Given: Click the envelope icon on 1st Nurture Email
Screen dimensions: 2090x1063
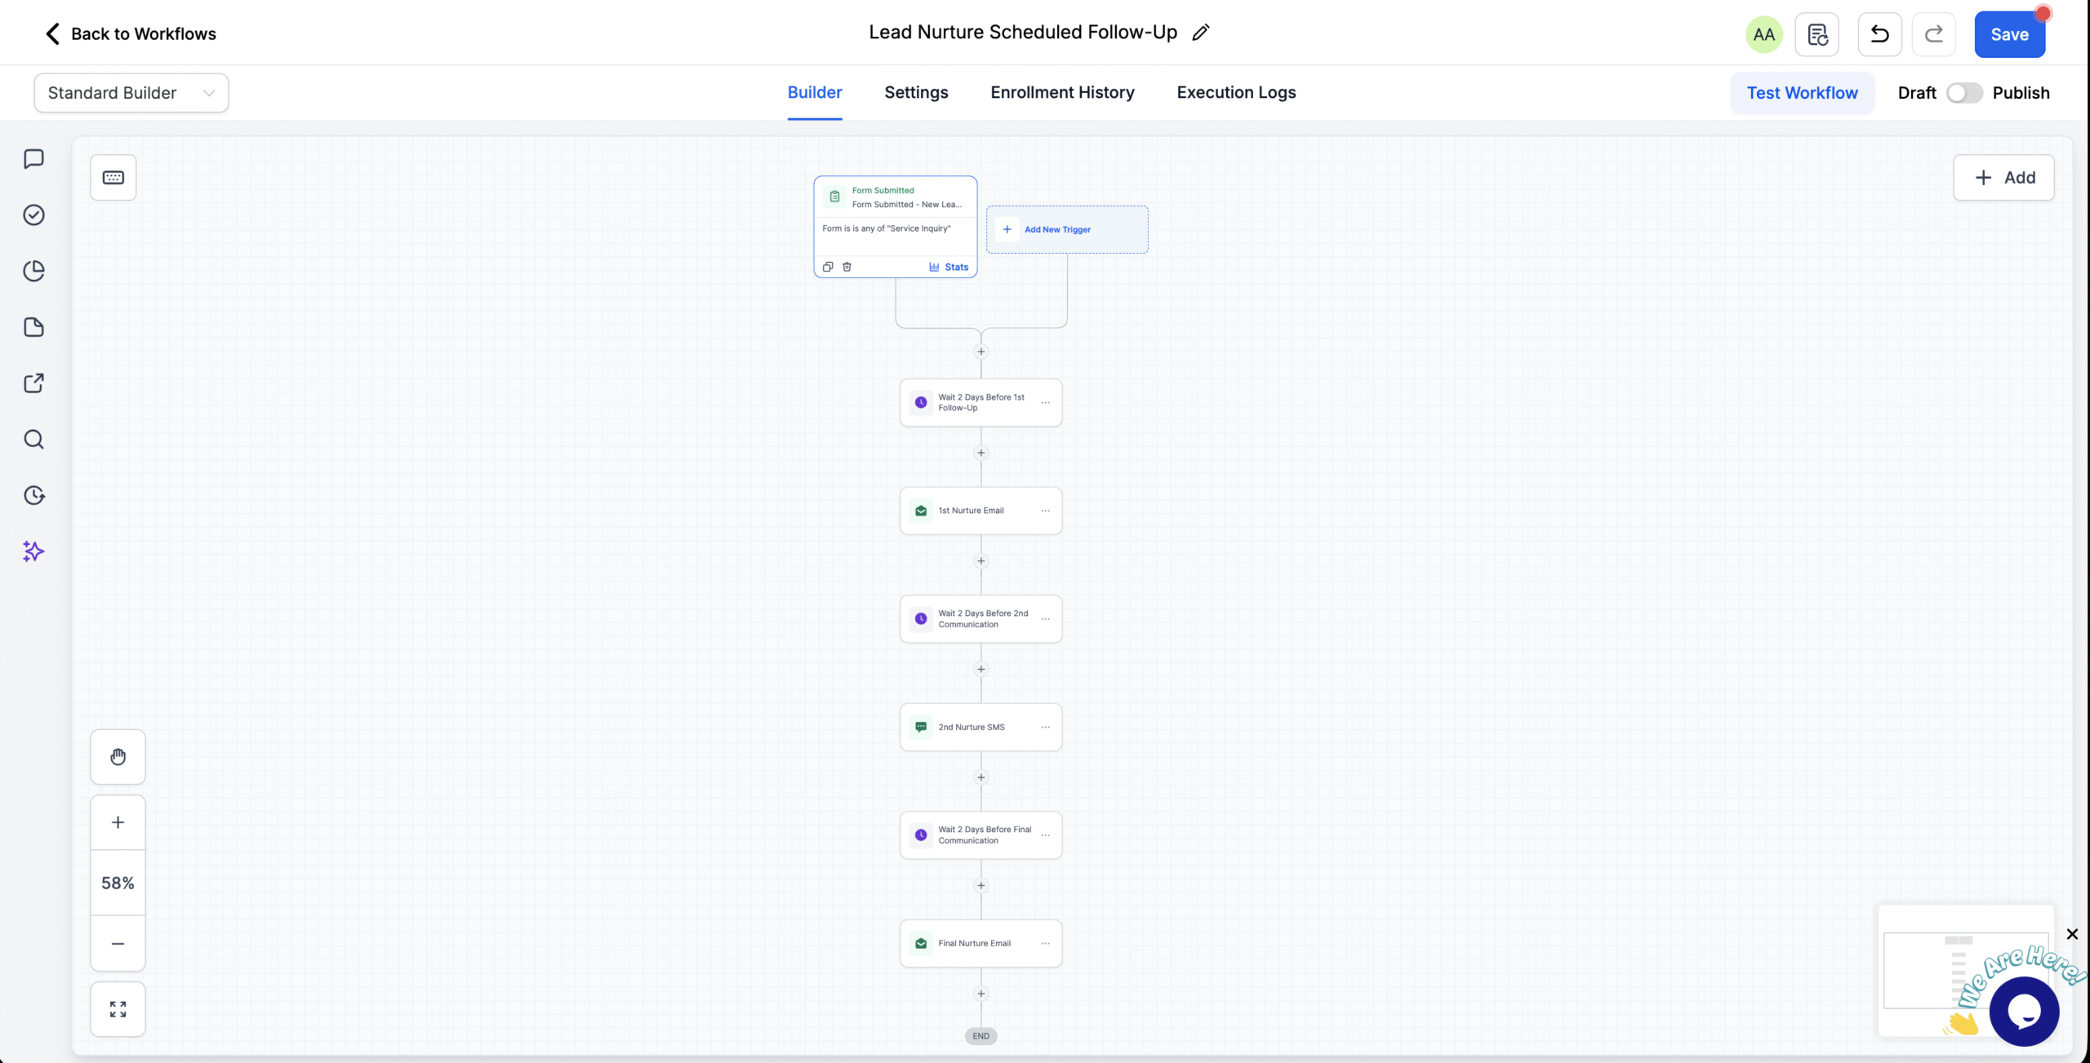Looking at the screenshot, I should 921,511.
